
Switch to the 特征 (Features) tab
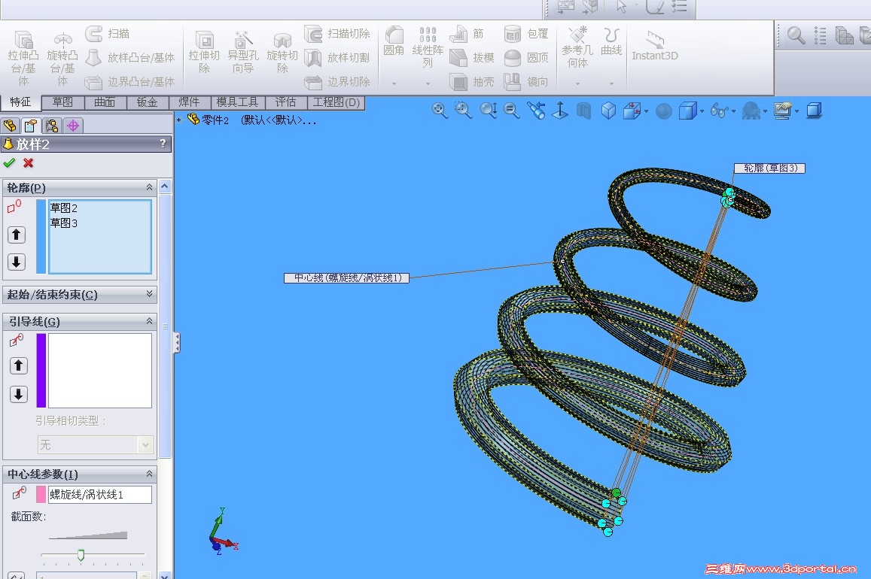point(20,102)
